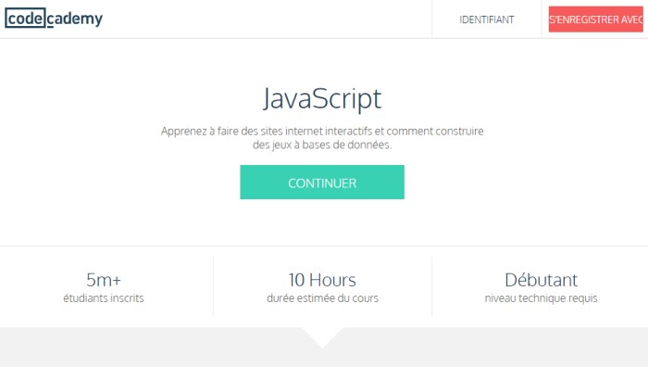Click the 'étudiants inscrits' label
This screenshot has height=367, width=648.
tap(104, 297)
